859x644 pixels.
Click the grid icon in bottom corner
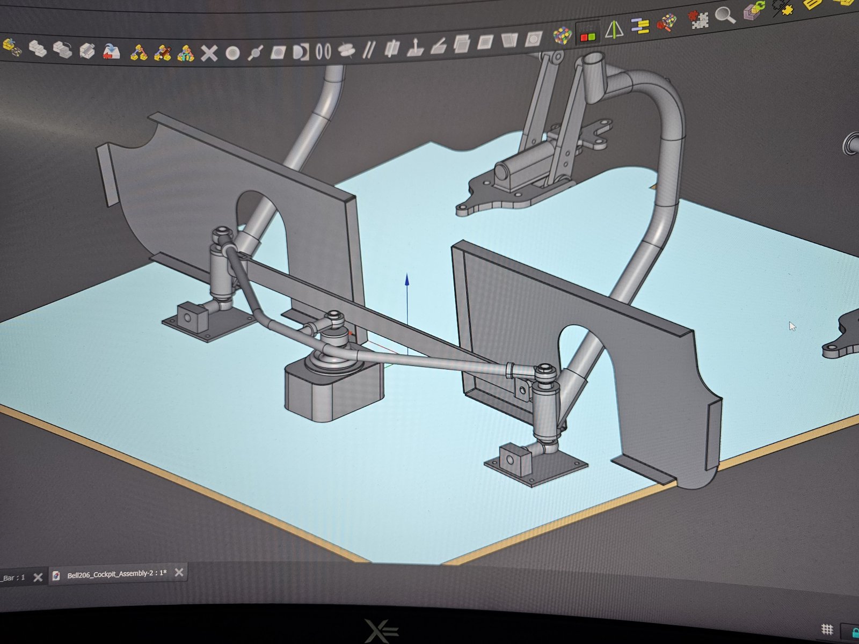tap(827, 630)
